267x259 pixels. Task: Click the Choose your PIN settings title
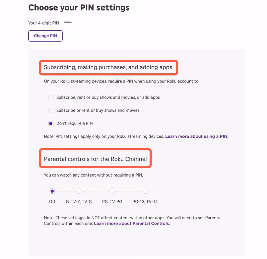[x=79, y=8]
